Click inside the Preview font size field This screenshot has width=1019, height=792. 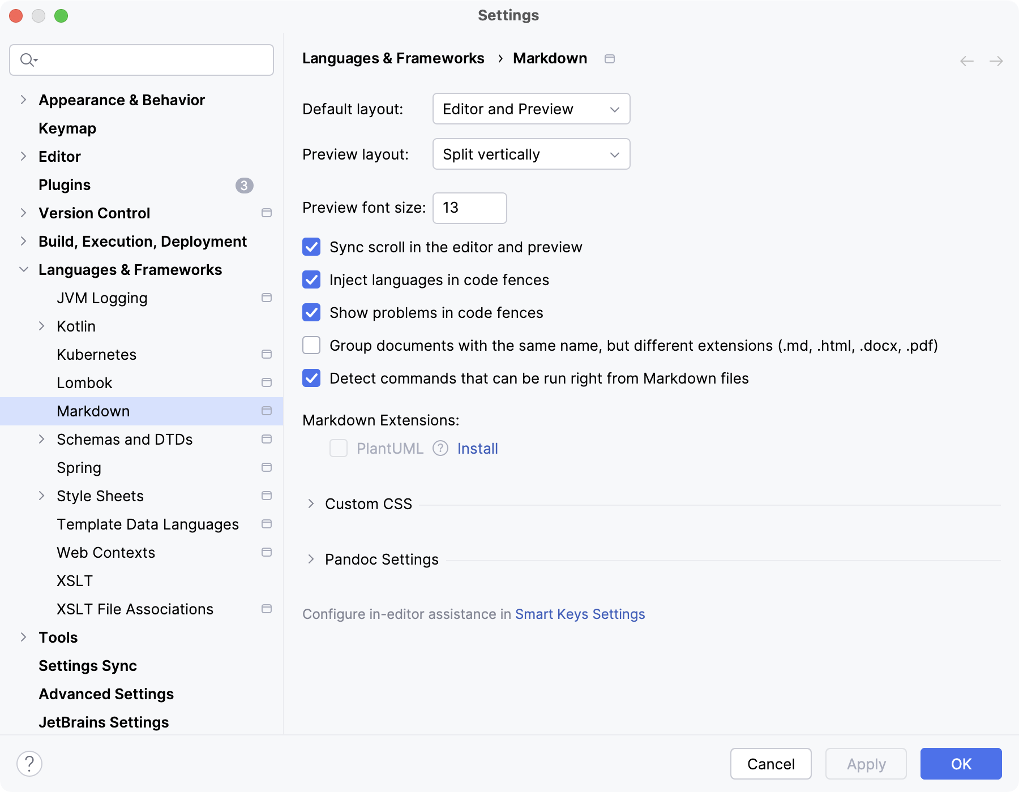pyautogui.click(x=469, y=208)
